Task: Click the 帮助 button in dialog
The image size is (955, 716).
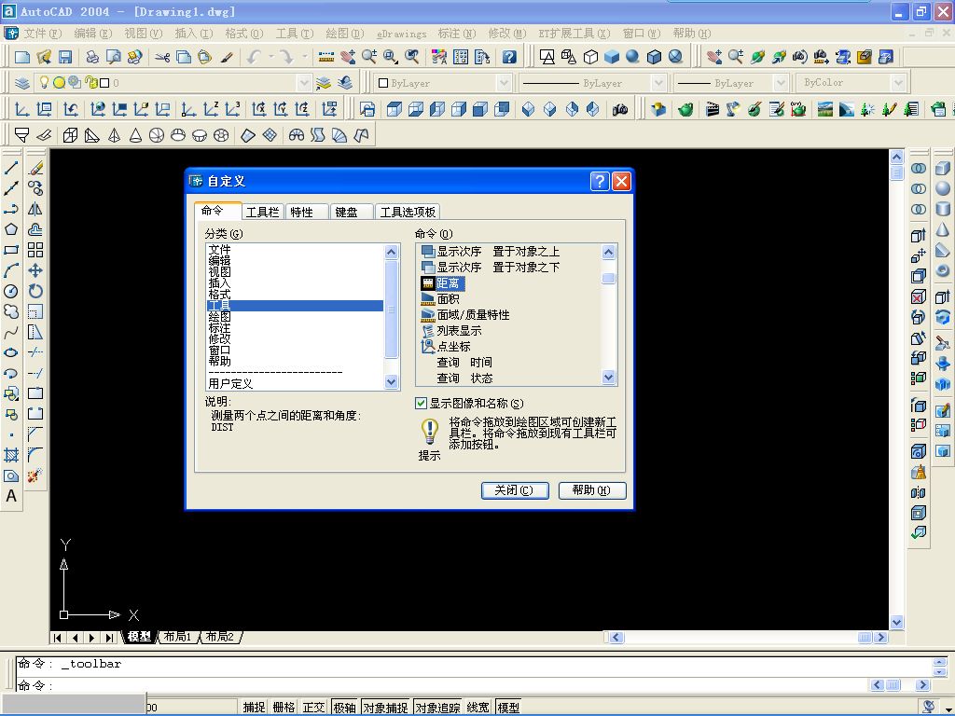Action: click(592, 490)
